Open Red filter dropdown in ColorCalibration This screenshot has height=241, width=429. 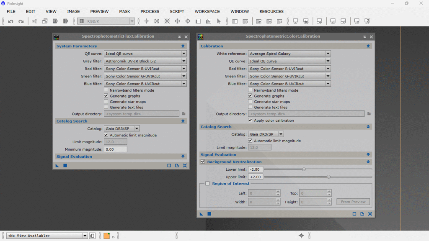point(289,69)
